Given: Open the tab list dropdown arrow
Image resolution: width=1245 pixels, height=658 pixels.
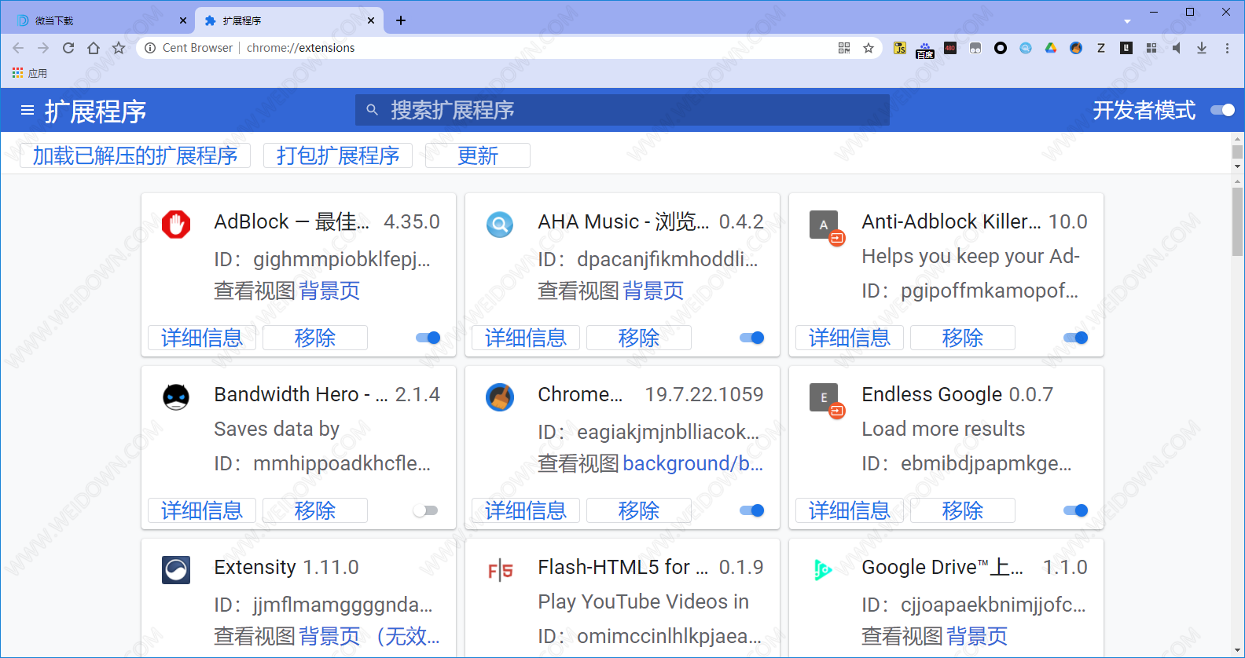Looking at the screenshot, I should (x=1127, y=21).
